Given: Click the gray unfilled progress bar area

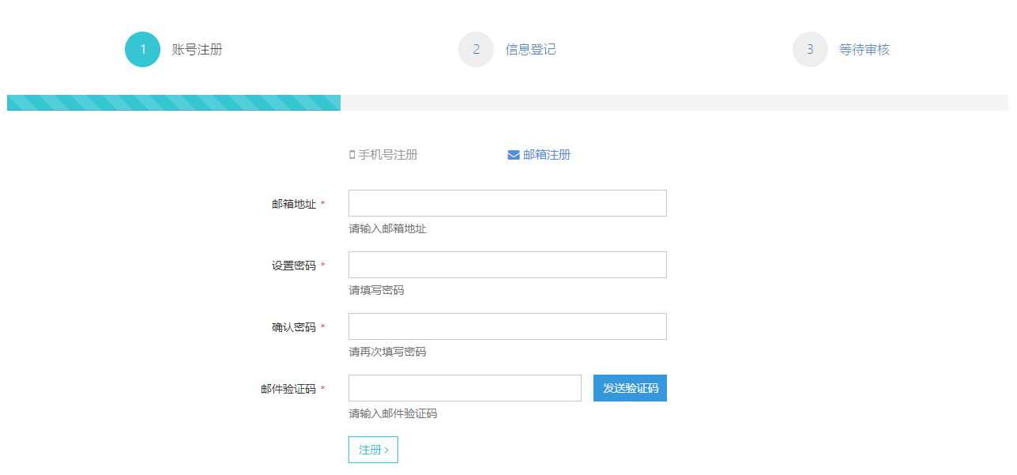Looking at the screenshot, I should click(673, 103).
